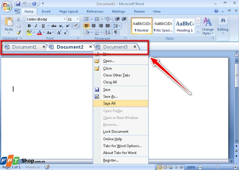The width and height of the screenshot is (239, 170).
Task: Increase paragraph indent
Action: 124,19
